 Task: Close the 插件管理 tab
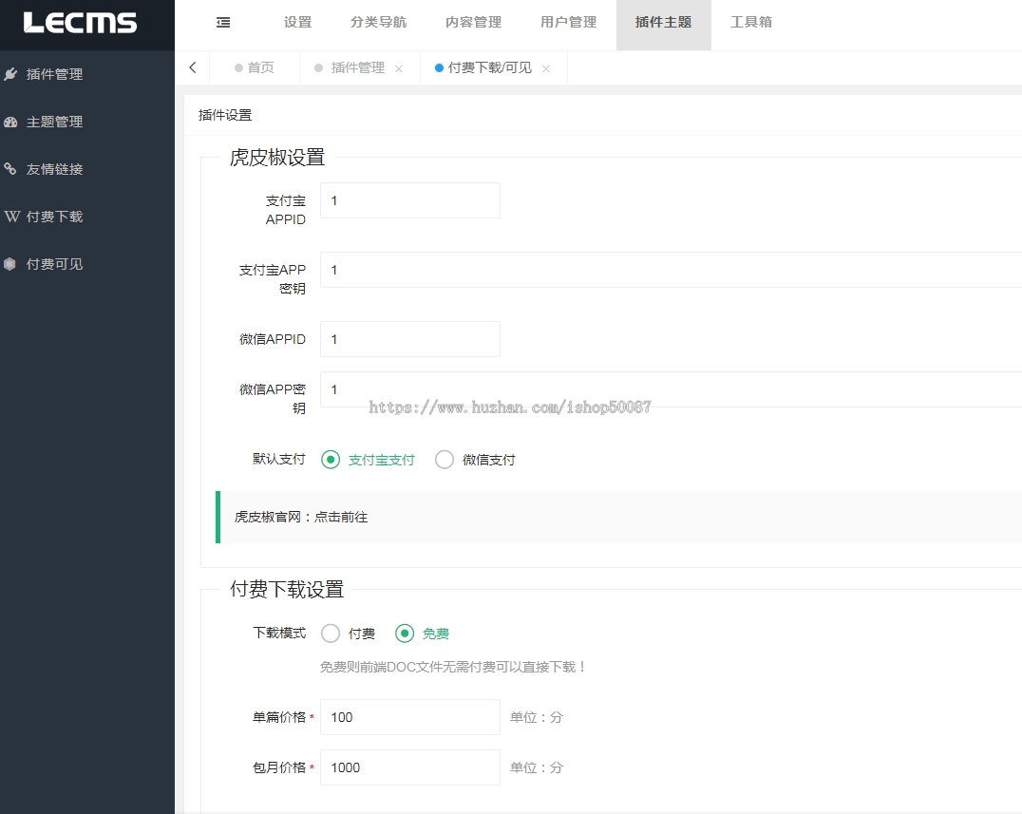pyautogui.click(x=399, y=68)
